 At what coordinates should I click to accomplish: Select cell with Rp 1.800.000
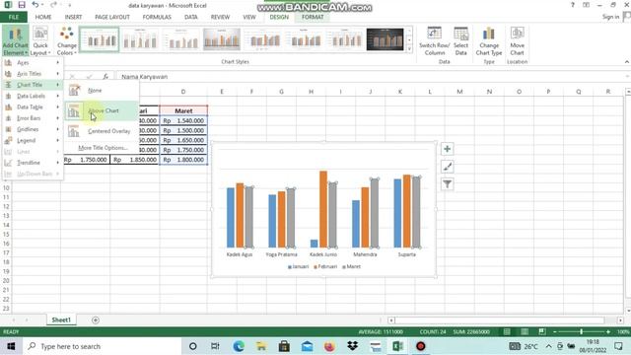[183, 160]
